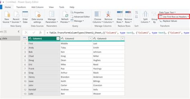Open the Data Type: Text dropdown
This screenshot has height=99, width=190.
[167, 12]
